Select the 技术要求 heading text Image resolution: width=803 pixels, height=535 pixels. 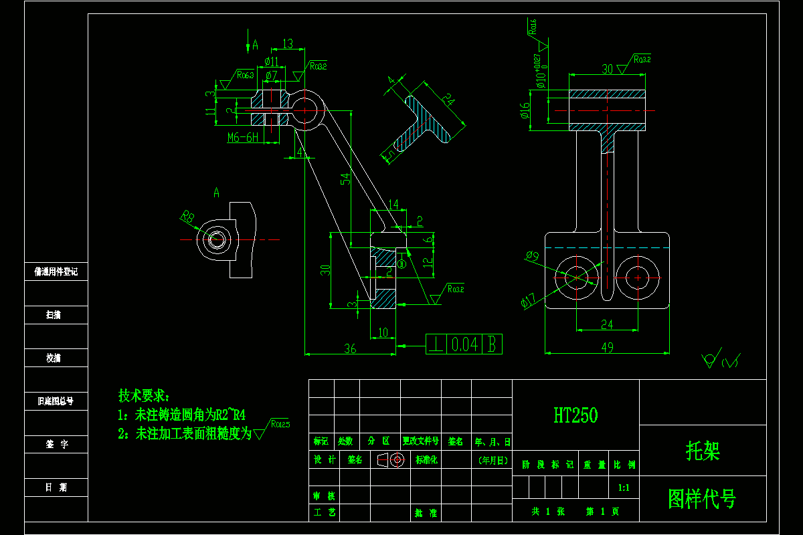pos(144,395)
